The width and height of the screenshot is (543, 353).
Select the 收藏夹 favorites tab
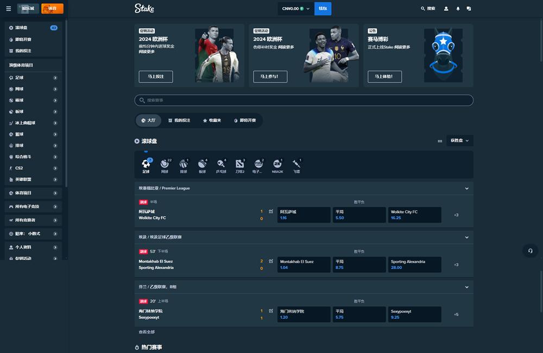click(212, 120)
